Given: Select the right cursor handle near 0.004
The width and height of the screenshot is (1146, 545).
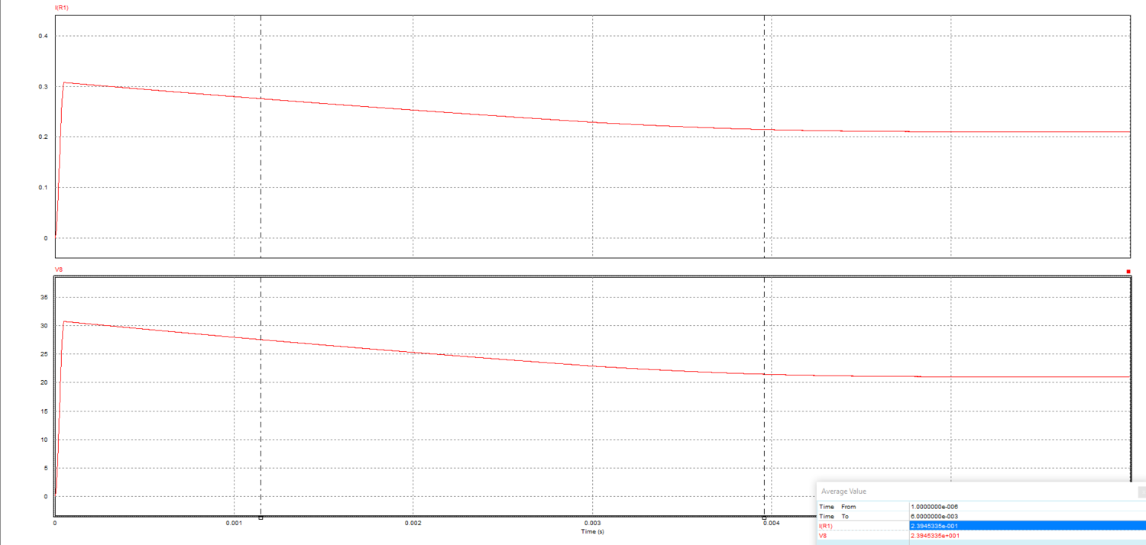Looking at the screenshot, I should point(764,518).
